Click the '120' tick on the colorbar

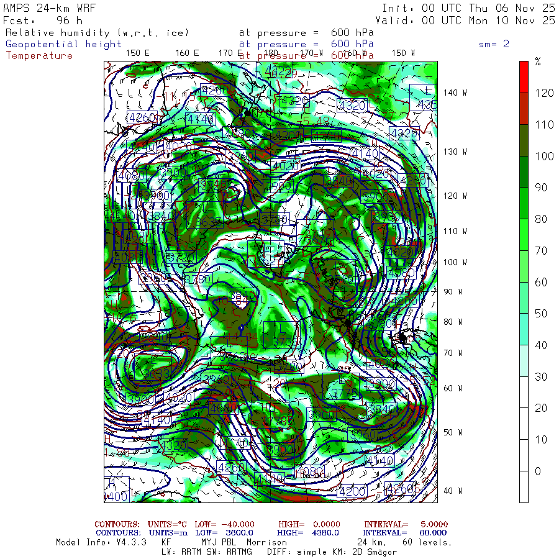(x=544, y=93)
